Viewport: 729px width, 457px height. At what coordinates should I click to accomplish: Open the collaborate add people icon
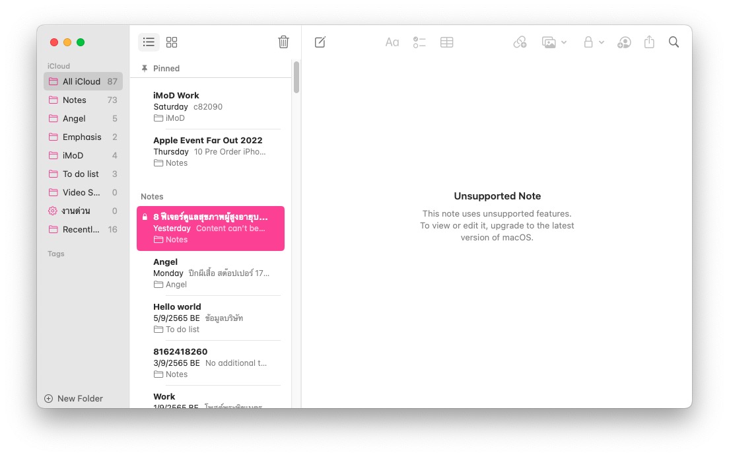point(624,42)
